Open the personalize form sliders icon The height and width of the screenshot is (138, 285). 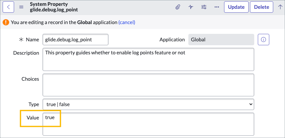[x=204, y=7]
